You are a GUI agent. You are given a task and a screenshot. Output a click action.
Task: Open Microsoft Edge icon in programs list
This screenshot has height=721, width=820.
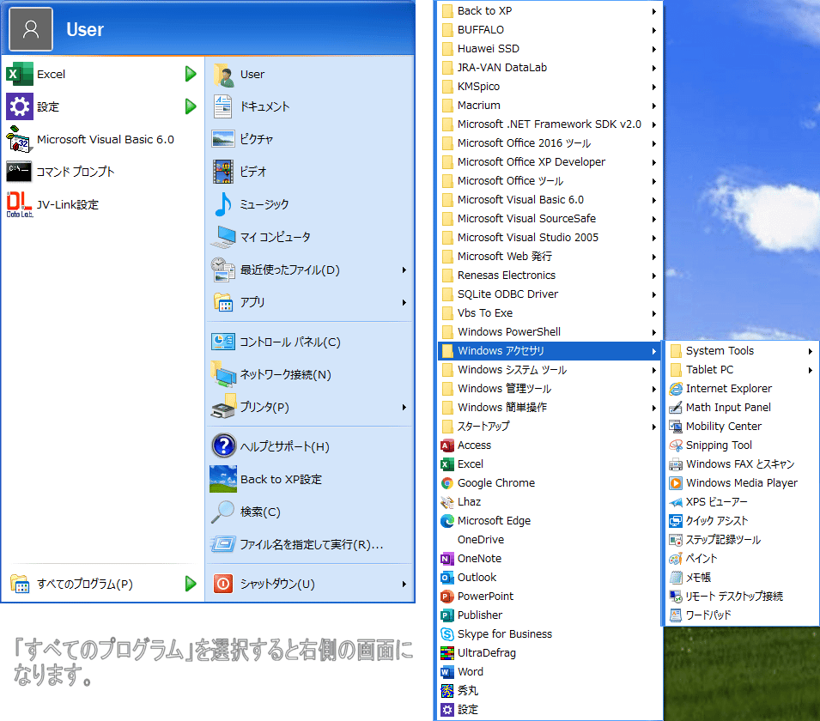[x=447, y=521]
